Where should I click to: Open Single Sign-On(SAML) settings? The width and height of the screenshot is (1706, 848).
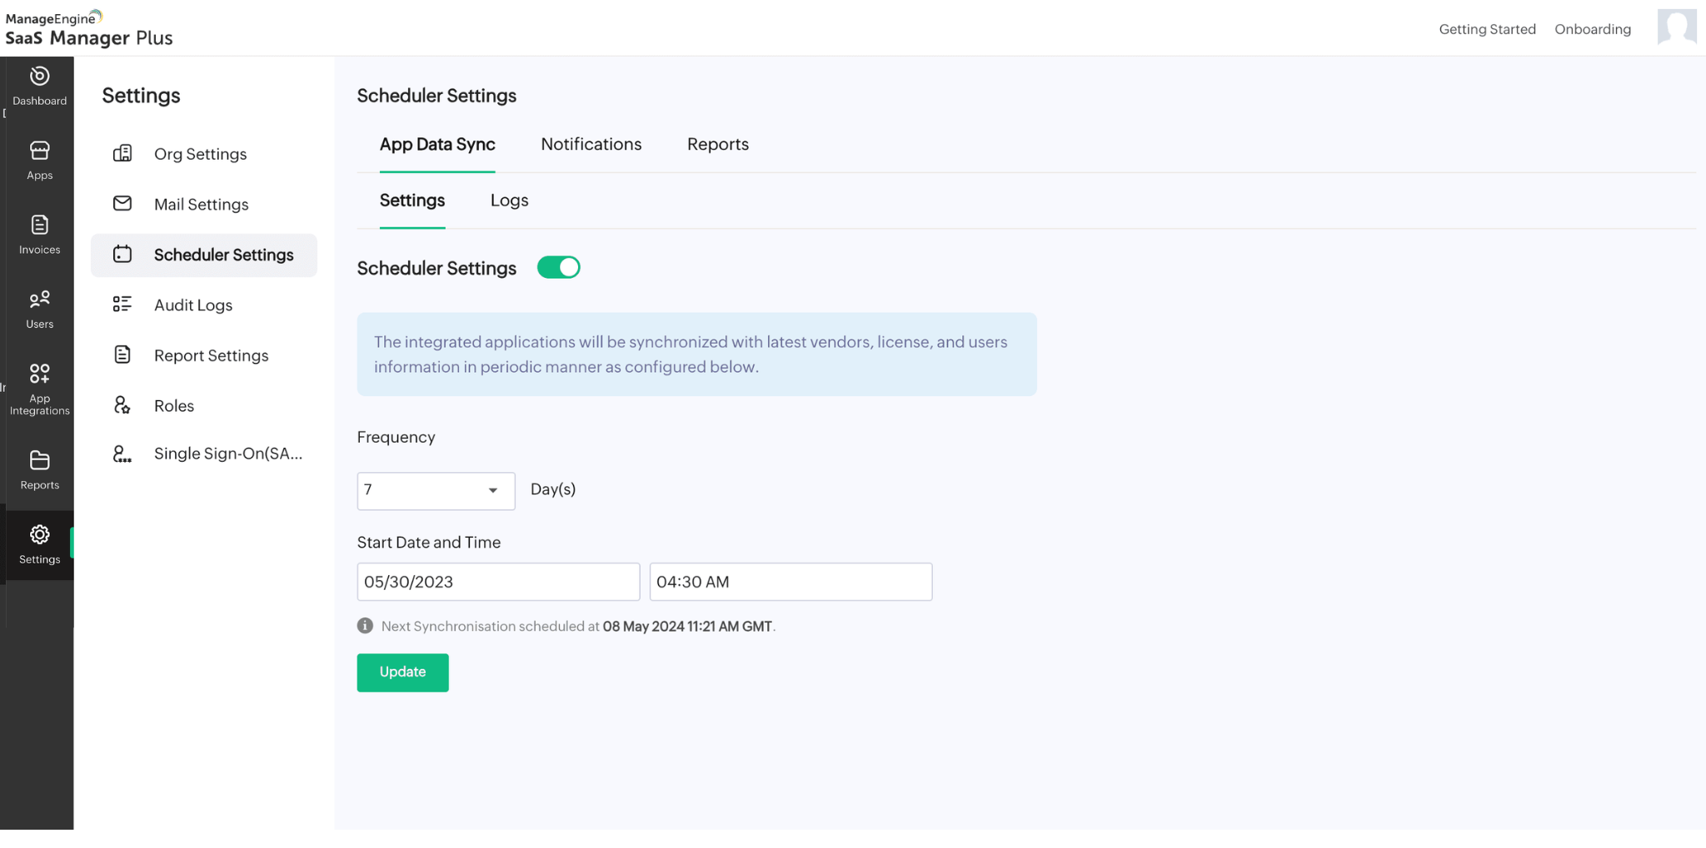(227, 454)
